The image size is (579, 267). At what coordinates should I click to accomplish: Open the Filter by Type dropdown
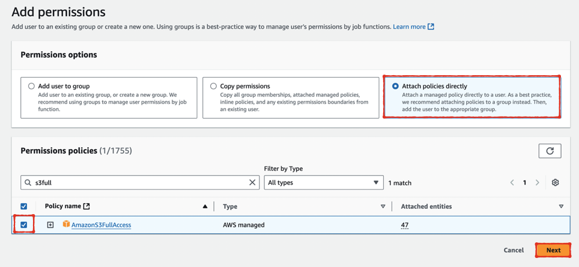coord(323,182)
